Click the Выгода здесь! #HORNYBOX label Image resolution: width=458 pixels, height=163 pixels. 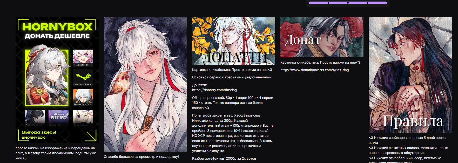coord(39,135)
